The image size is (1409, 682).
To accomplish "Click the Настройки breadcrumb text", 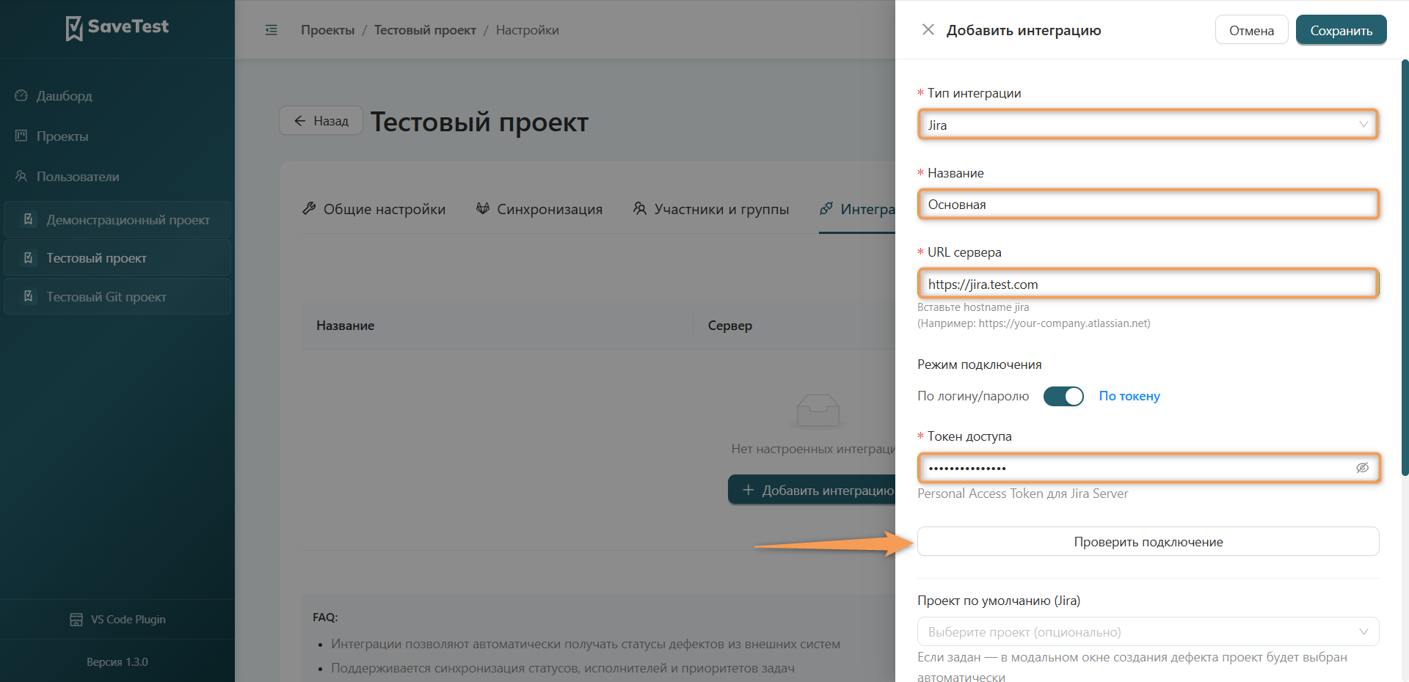I will coord(528,30).
